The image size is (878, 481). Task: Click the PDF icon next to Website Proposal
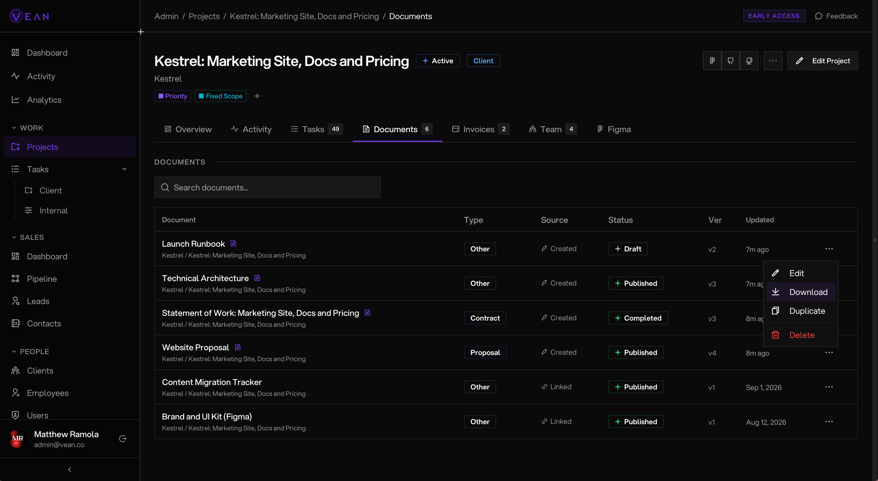238,347
